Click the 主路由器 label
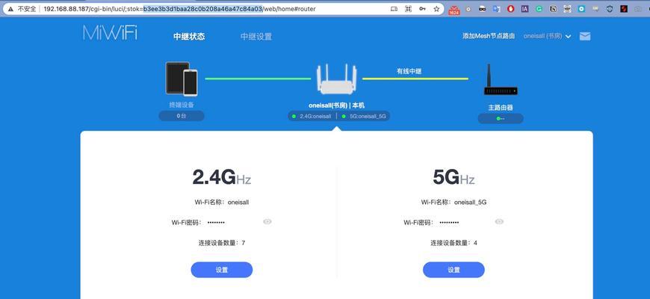650x299 pixels. (x=501, y=108)
